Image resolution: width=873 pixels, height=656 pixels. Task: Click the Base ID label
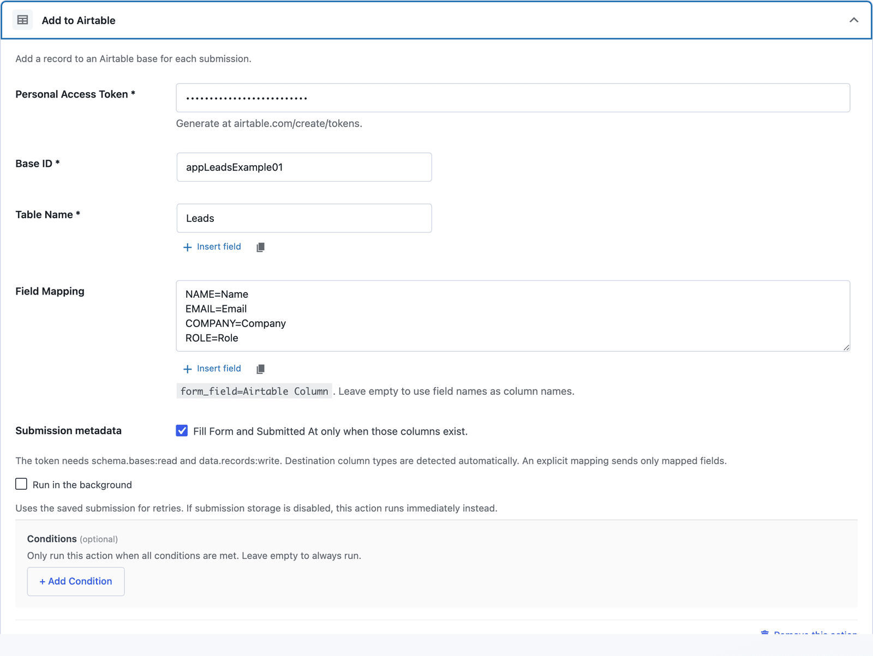(x=38, y=164)
